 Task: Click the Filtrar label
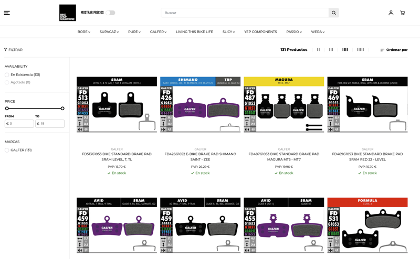16,50
